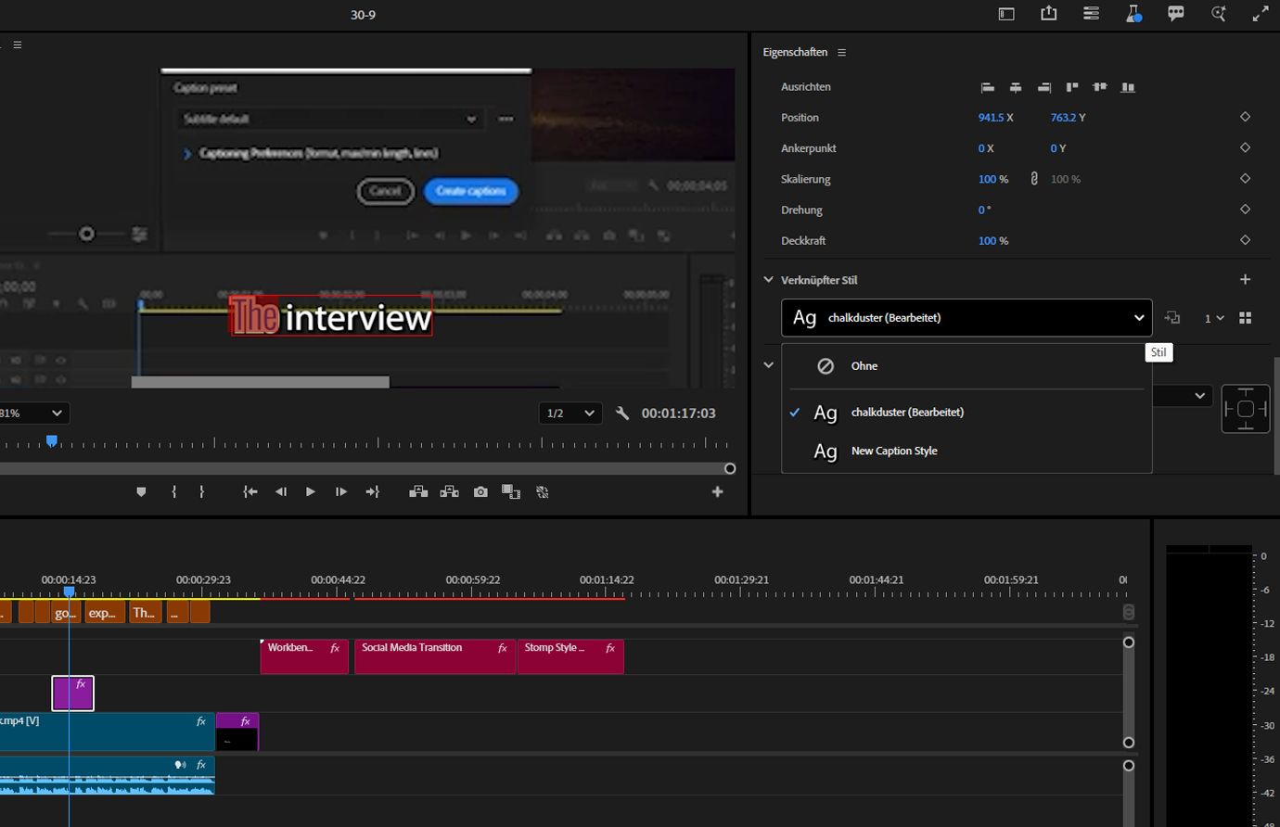
Task: Click the Add Marker icon in monitor
Action: 141,492
